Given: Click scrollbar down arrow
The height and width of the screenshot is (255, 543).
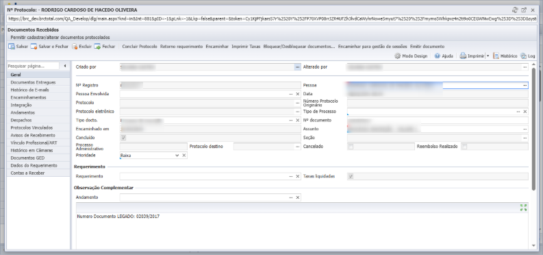Looking at the screenshot, I should click(533, 245).
